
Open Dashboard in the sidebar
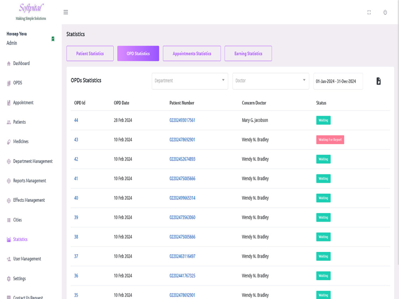coord(22,63)
